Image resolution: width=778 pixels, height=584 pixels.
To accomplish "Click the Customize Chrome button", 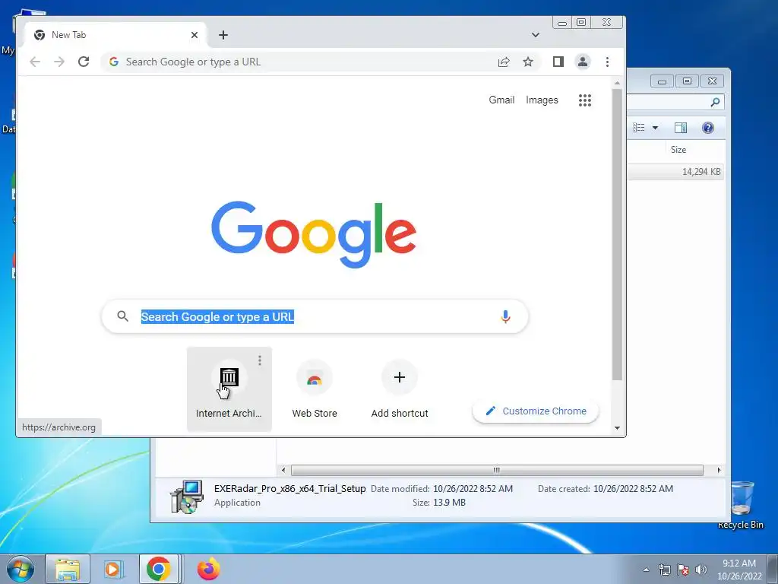I will point(536,411).
